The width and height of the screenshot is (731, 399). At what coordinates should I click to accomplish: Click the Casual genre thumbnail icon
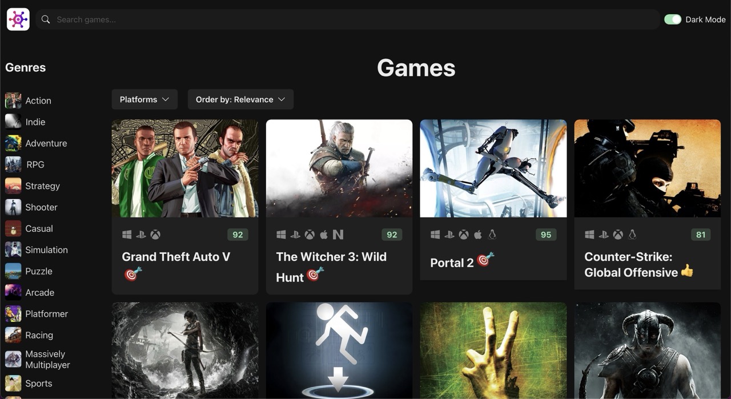(13, 228)
